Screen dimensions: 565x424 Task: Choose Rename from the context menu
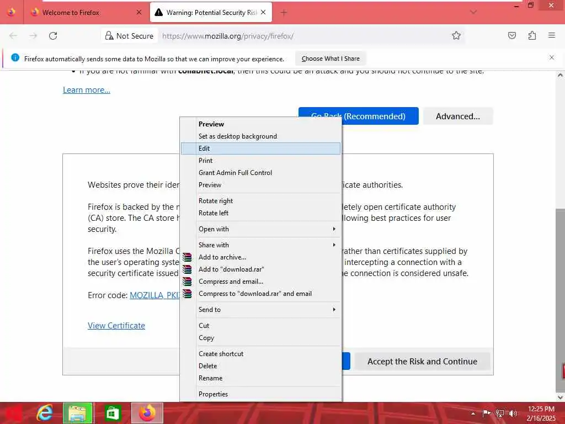[260, 378]
